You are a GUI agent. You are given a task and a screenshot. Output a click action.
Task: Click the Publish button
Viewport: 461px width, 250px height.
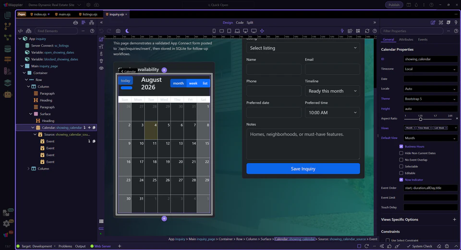394,5
